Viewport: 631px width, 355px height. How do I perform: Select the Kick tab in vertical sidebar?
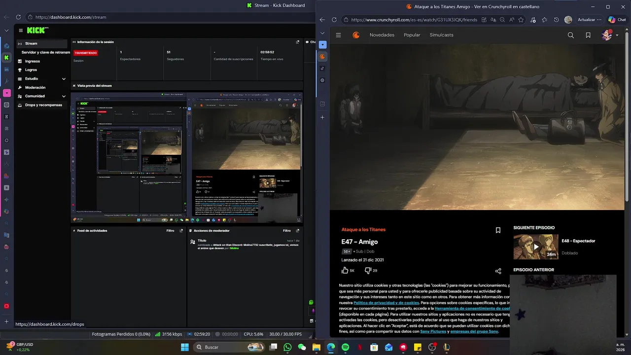coord(6,58)
